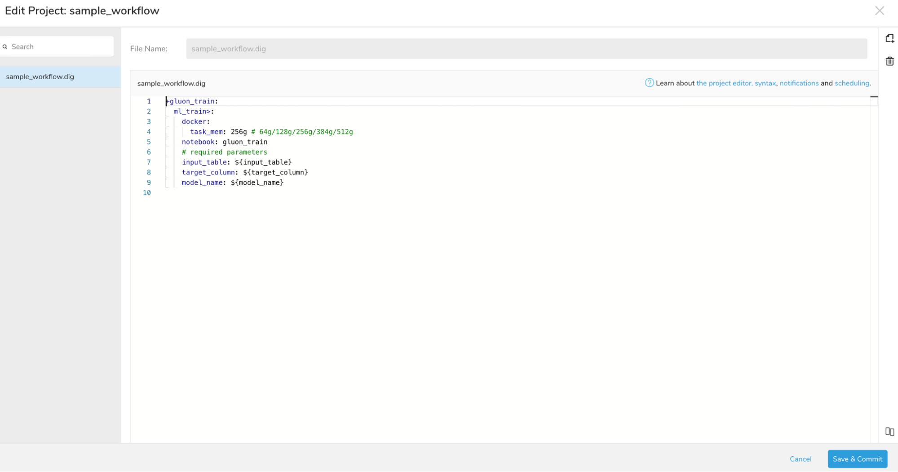Image resolution: width=898 pixels, height=472 pixels.
Task: Follow the notifications link
Action: 799,83
